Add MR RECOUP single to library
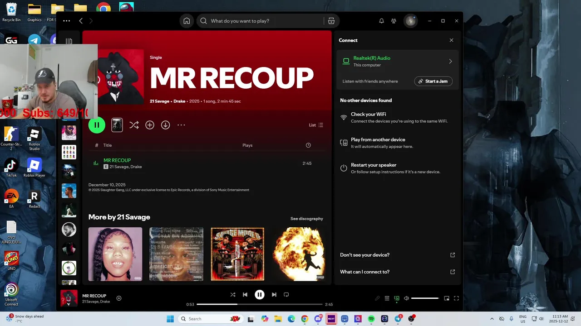 point(150,125)
